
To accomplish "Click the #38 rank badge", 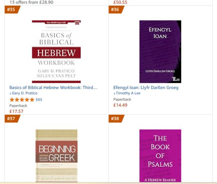I will [x=116, y=119].
